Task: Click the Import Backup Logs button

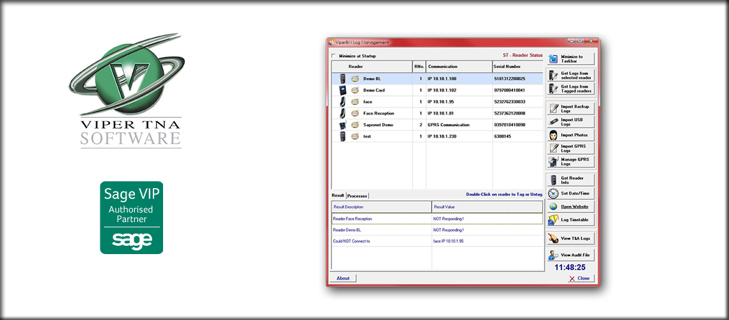Action: tap(570, 109)
